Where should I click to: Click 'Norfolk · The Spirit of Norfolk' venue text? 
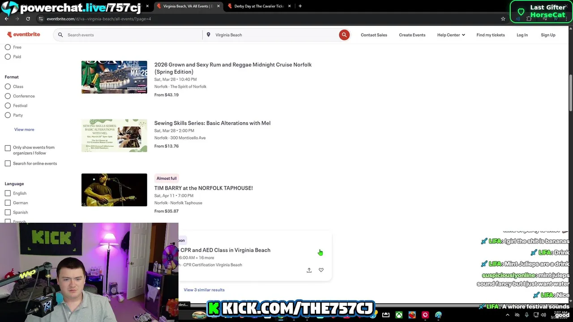click(180, 87)
